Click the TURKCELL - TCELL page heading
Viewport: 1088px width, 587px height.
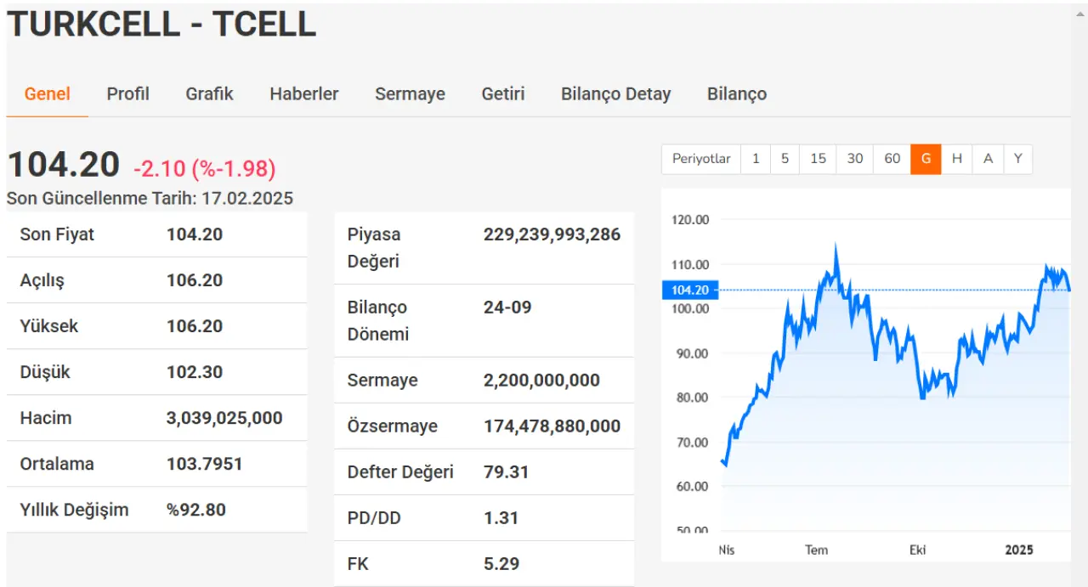coord(161,24)
